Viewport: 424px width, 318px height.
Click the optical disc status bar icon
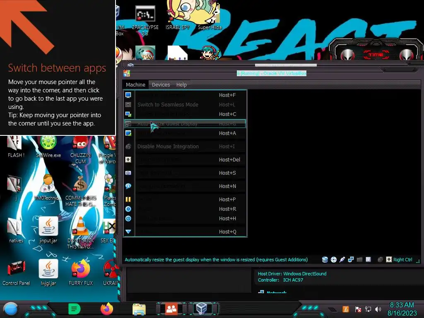[x=334, y=260]
